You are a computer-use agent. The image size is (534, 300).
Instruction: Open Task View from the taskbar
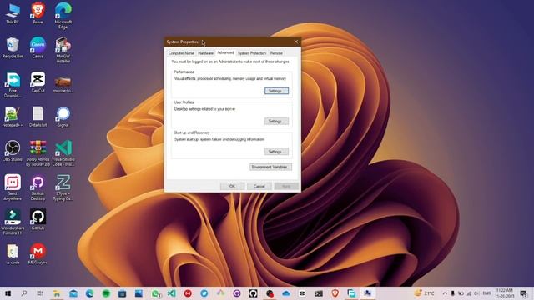(40, 293)
